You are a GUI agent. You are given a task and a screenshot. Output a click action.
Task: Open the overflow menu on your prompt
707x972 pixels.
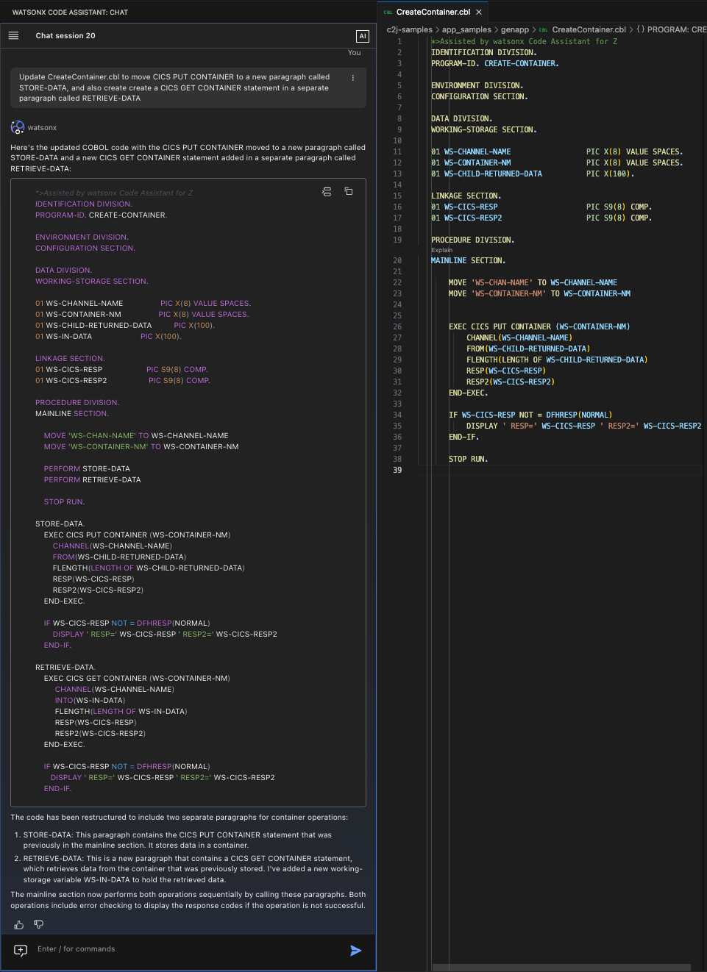click(x=352, y=77)
